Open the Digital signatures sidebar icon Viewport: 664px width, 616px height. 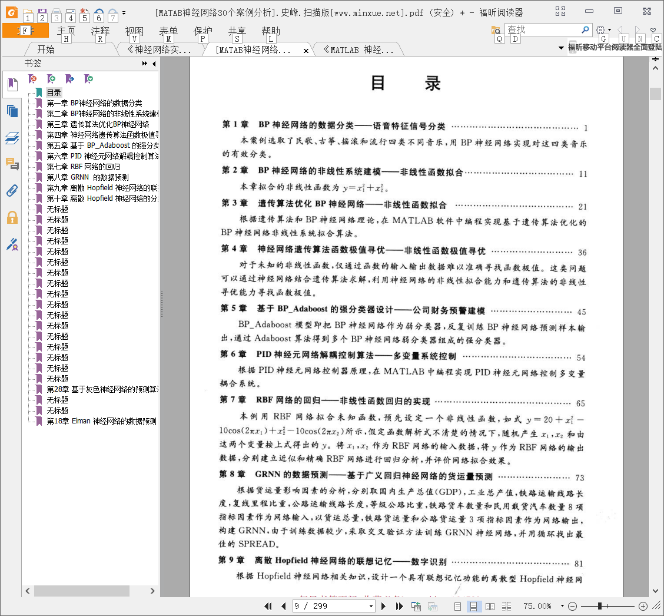coord(12,244)
